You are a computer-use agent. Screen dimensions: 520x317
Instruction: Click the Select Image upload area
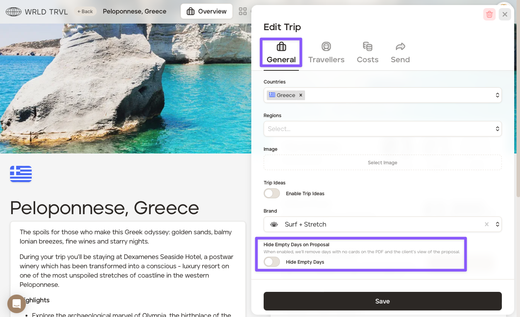pos(382,163)
